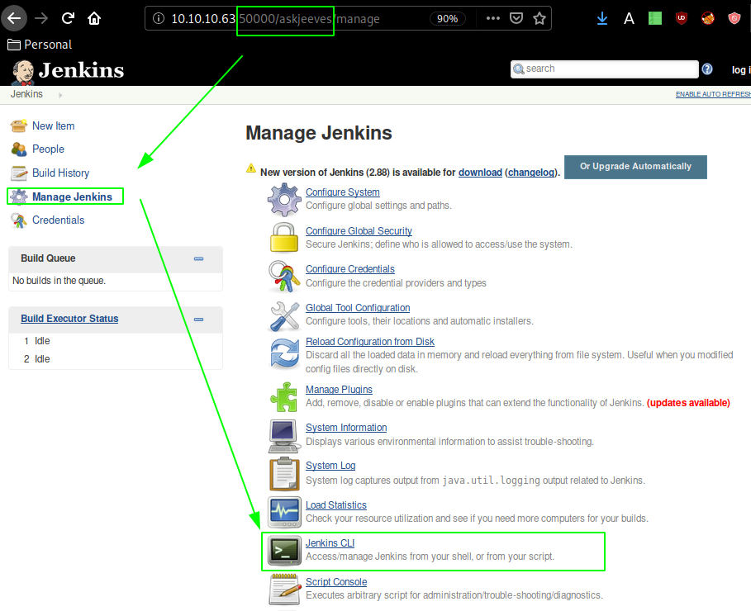Click the New Item icon
Viewport: 751px width, 611px height.
tap(19, 126)
